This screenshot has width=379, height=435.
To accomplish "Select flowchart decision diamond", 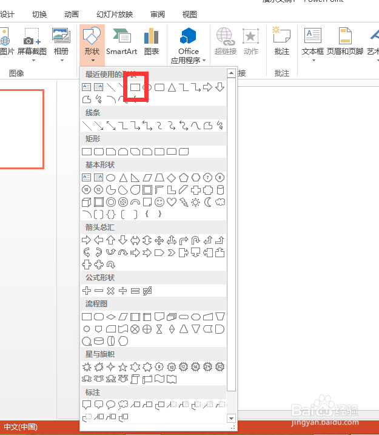I will pos(111,317).
